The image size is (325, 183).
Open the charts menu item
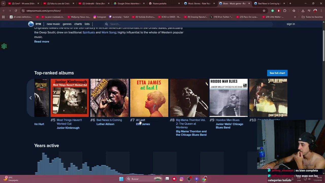78,24
